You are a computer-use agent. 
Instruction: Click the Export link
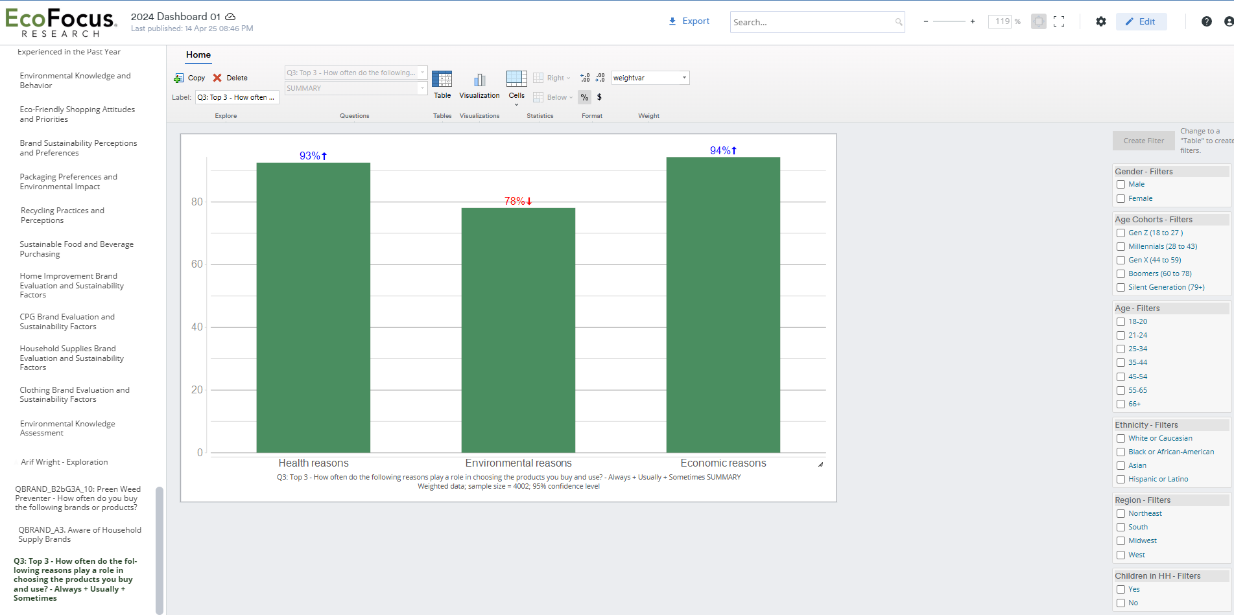689,21
